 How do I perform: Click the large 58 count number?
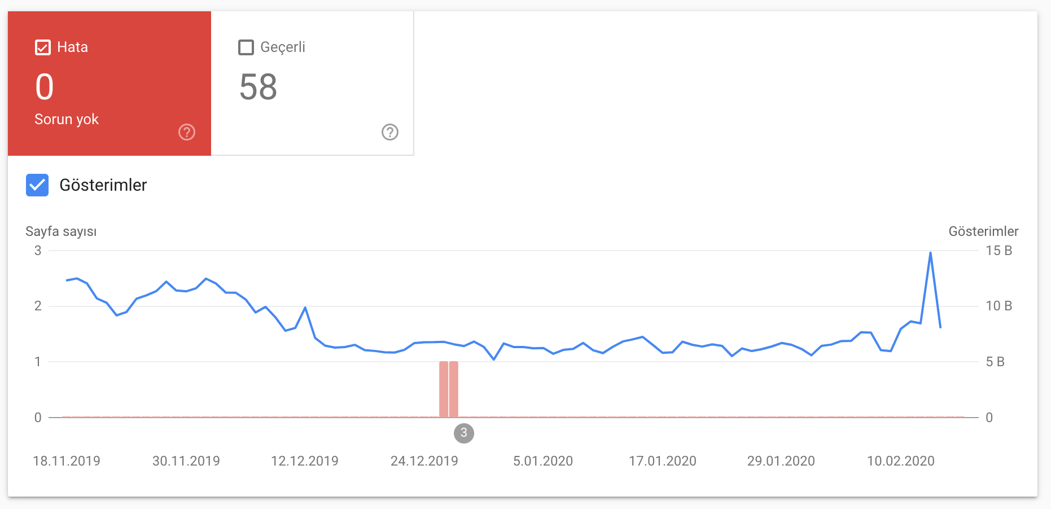click(258, 87)
